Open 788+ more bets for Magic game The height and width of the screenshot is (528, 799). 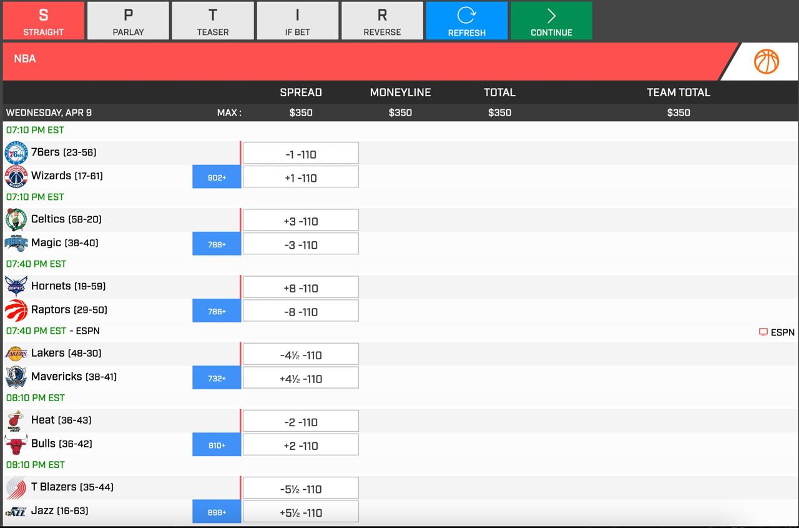(x=217, y=244)
